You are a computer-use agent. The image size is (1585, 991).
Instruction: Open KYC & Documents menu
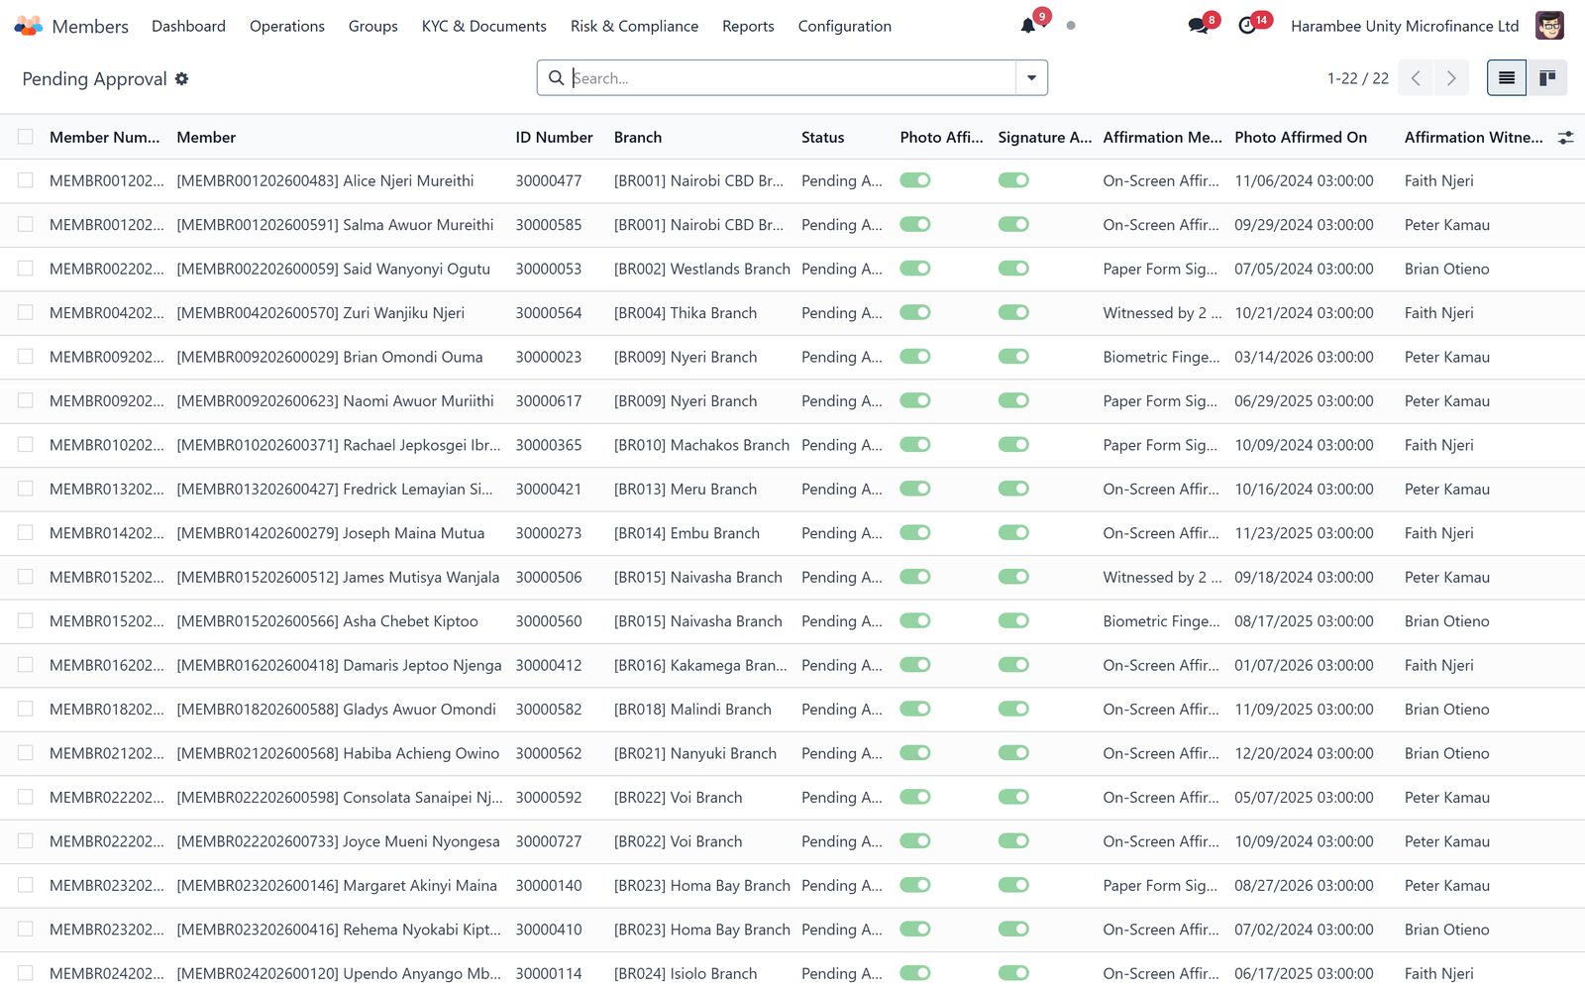point(484,26)
